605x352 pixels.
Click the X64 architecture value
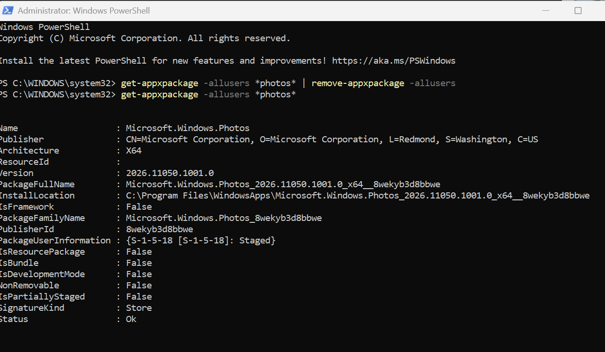[133, 151]
